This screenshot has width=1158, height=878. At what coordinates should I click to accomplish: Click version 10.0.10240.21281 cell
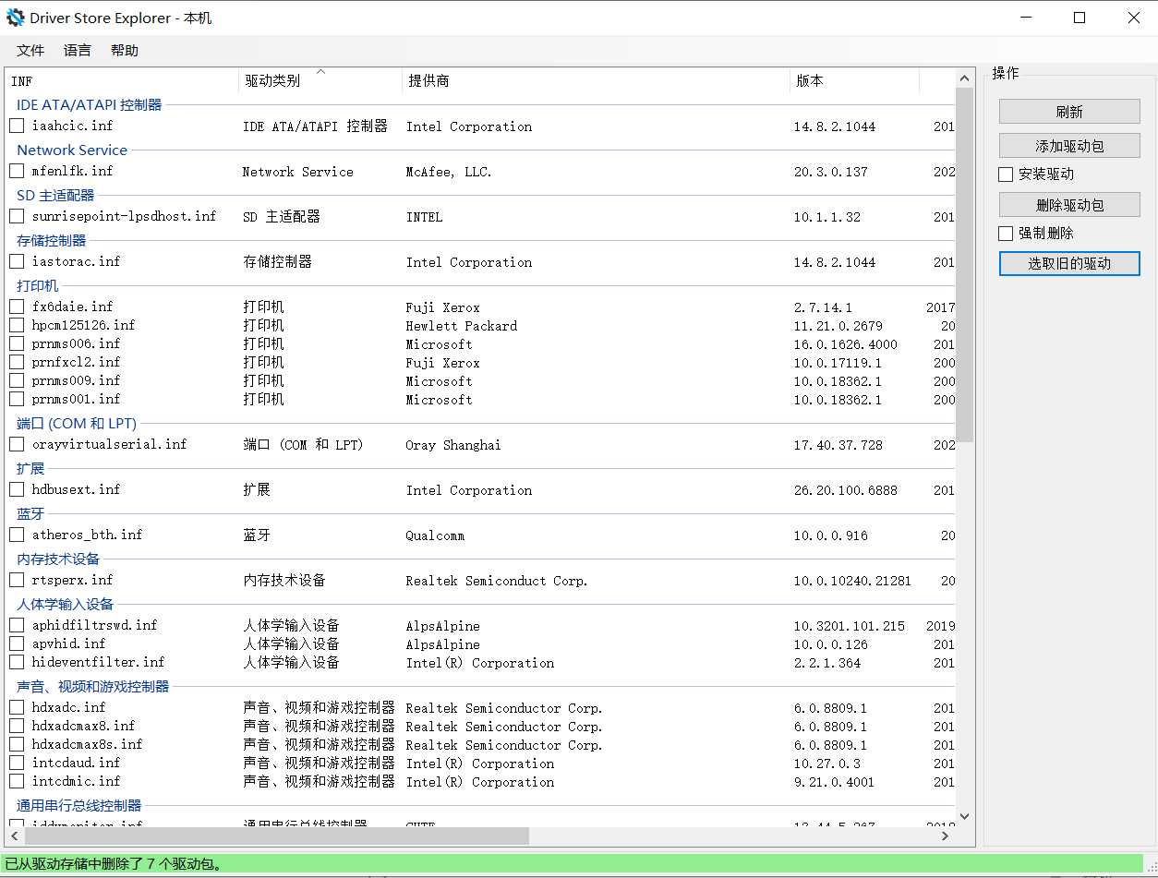click(x=852, y=581)
